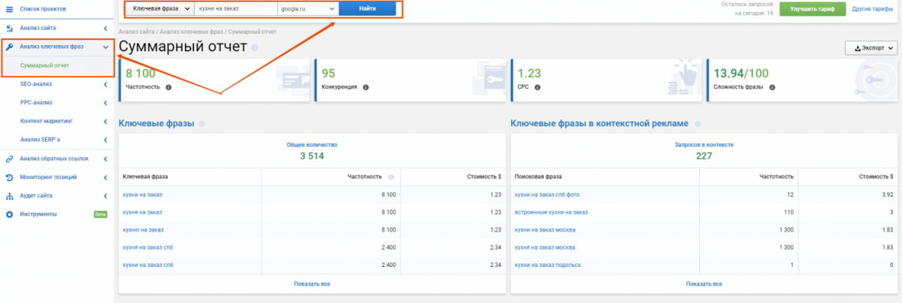Click the Инструменты gear icon
This screenshot has width=902, height=303.
(x=9, y=214)
